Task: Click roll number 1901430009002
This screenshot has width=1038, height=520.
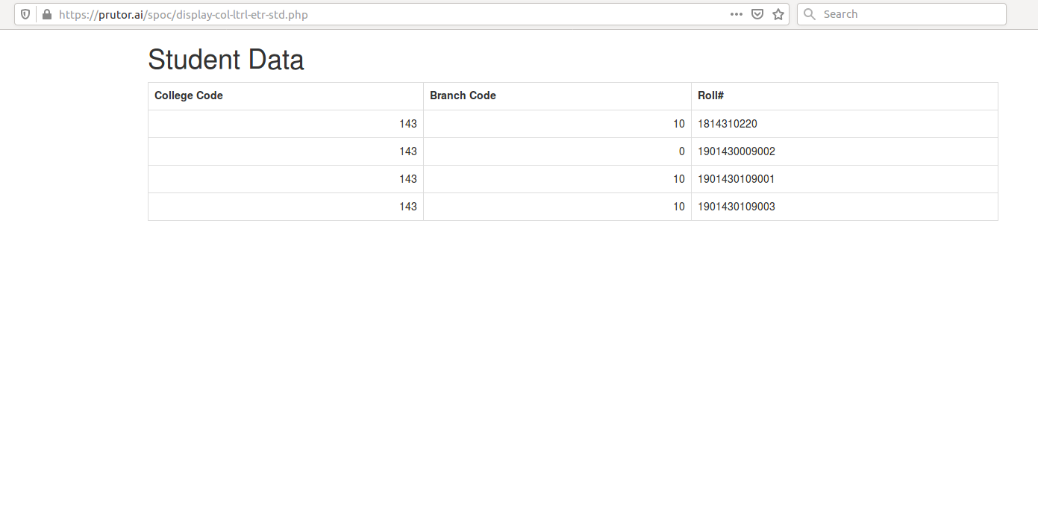Action: (736, 151)
